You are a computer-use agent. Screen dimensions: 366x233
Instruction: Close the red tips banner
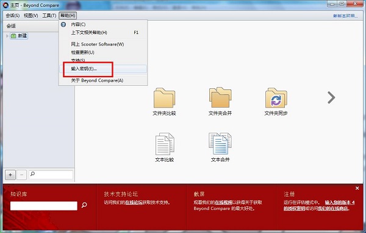tap(357, 188)
